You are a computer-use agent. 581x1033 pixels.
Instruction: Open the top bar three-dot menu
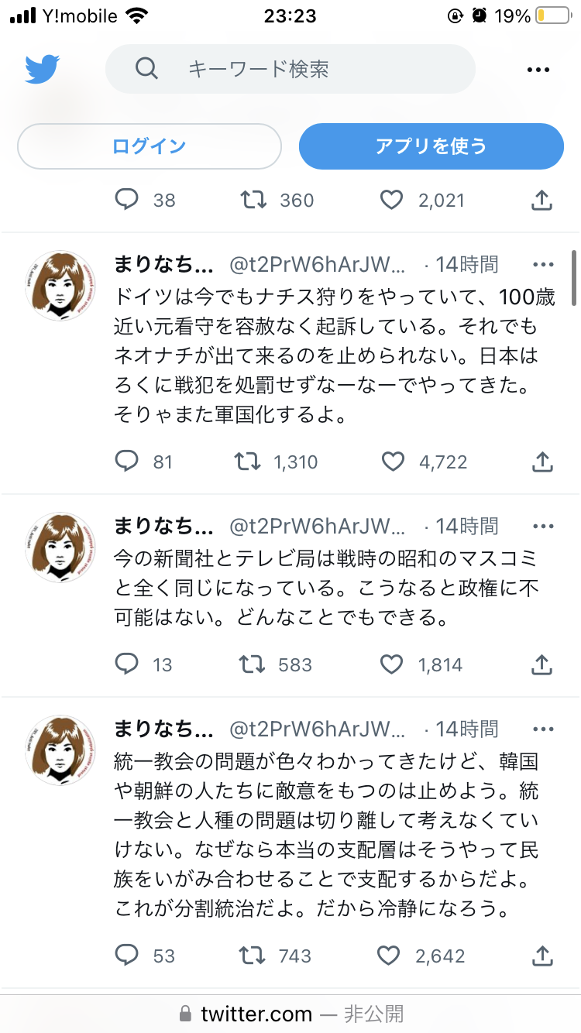coord(538,70)
